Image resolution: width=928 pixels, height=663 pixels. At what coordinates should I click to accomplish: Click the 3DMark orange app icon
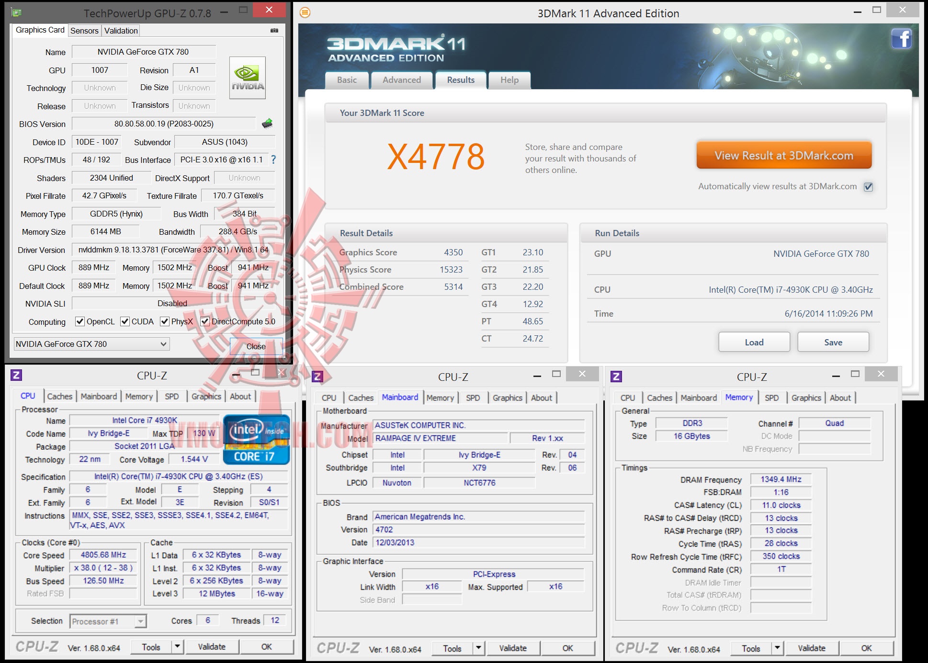point(305,13)
